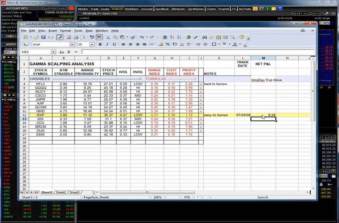Select the Charts tab in thinkorswim
This screenshot has height=223, width=339.
coord(211,9)
